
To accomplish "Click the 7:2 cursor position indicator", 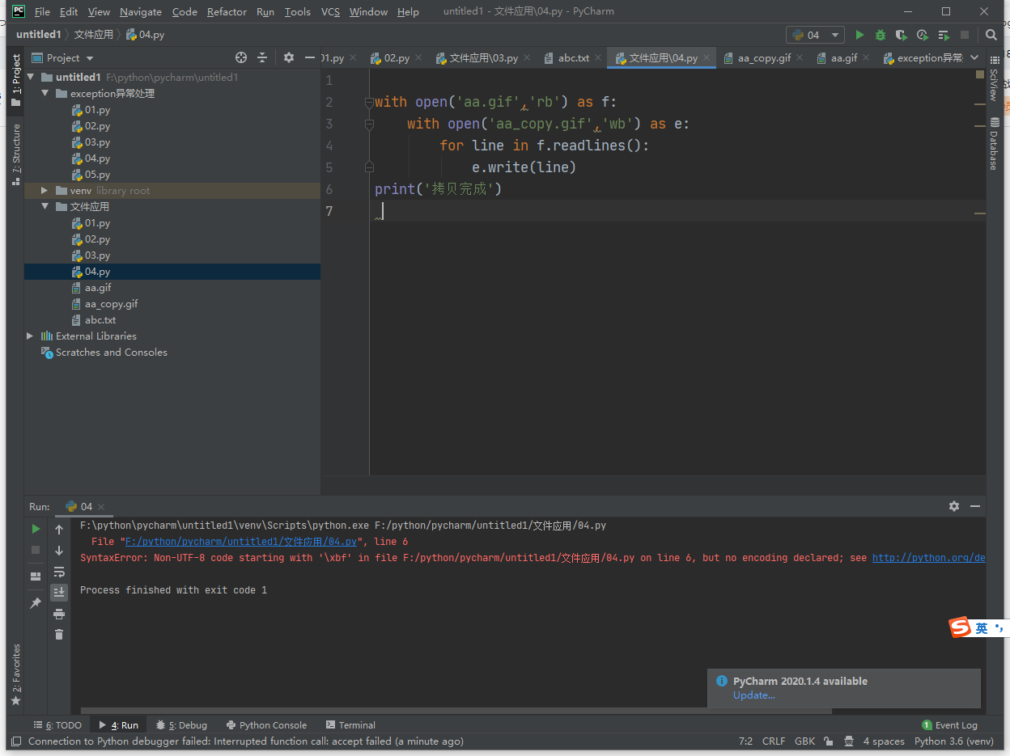I will [745, 741].
